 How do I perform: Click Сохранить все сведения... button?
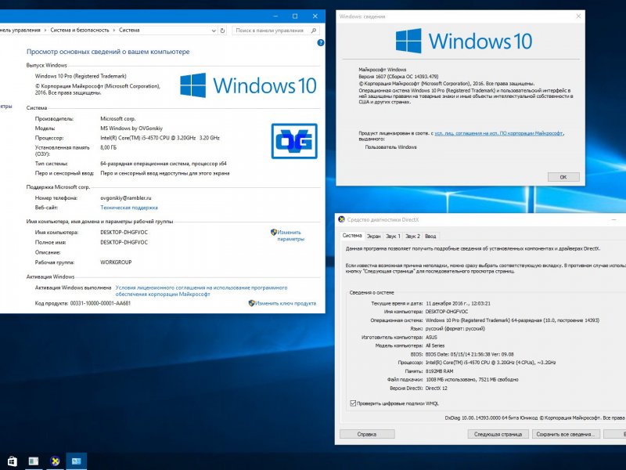coord(565,434)
